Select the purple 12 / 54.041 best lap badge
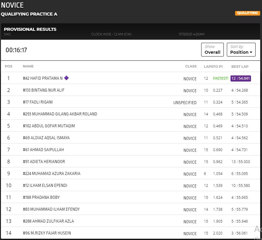Screen dimensions: 262x240 point(241,78)
